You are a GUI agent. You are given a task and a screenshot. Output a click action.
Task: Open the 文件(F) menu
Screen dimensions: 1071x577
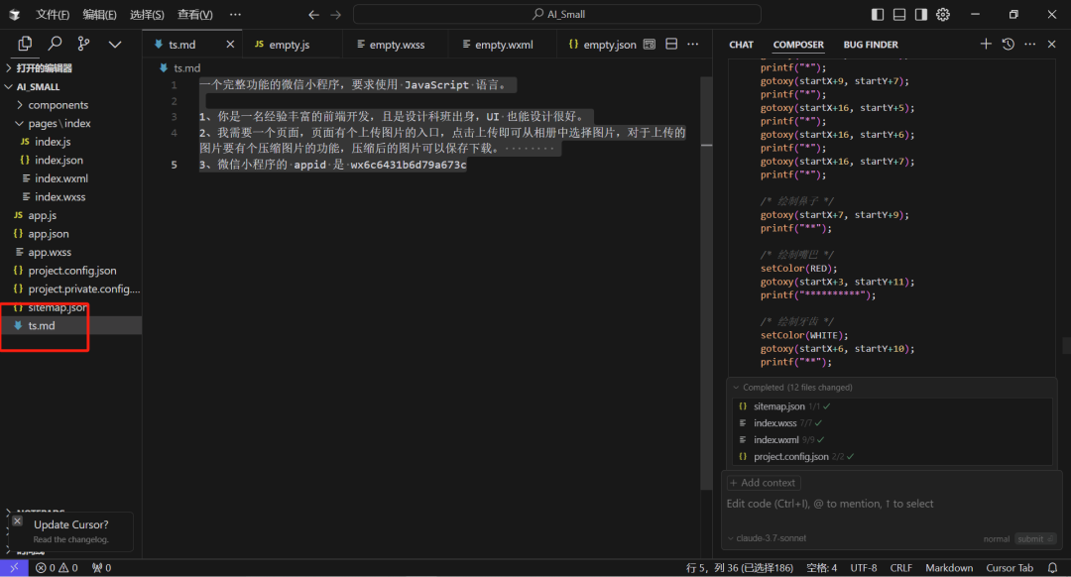pos(52,14)
